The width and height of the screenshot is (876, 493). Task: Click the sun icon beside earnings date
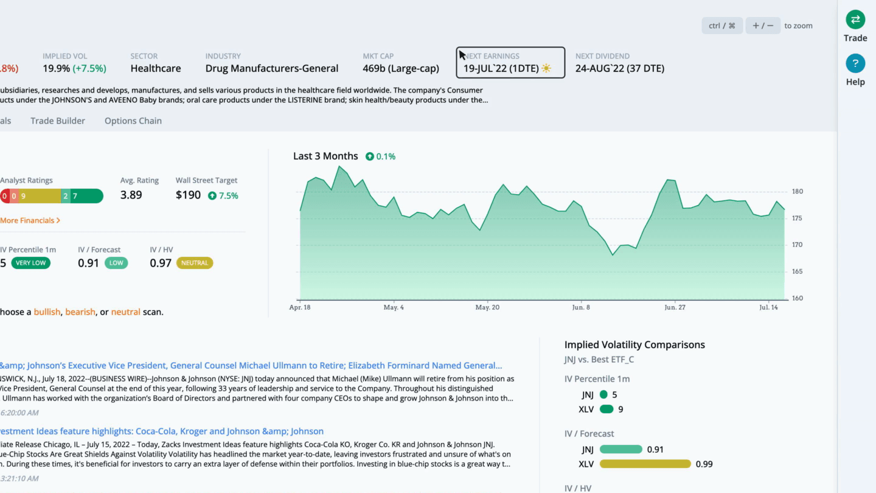[546, 68]
